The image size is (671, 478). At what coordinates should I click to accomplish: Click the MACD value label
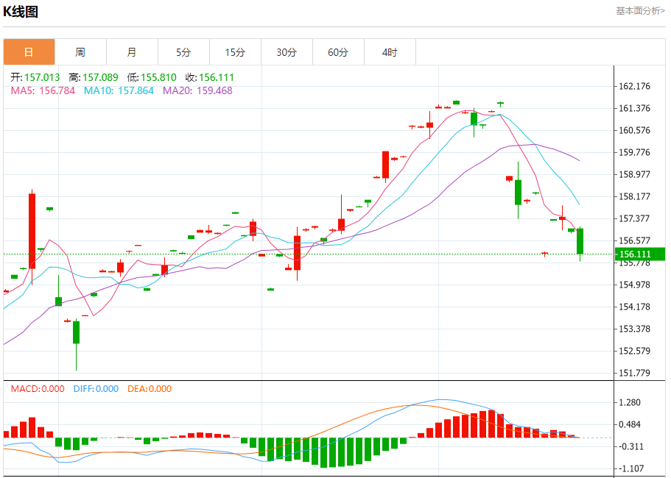pos(38,389)
